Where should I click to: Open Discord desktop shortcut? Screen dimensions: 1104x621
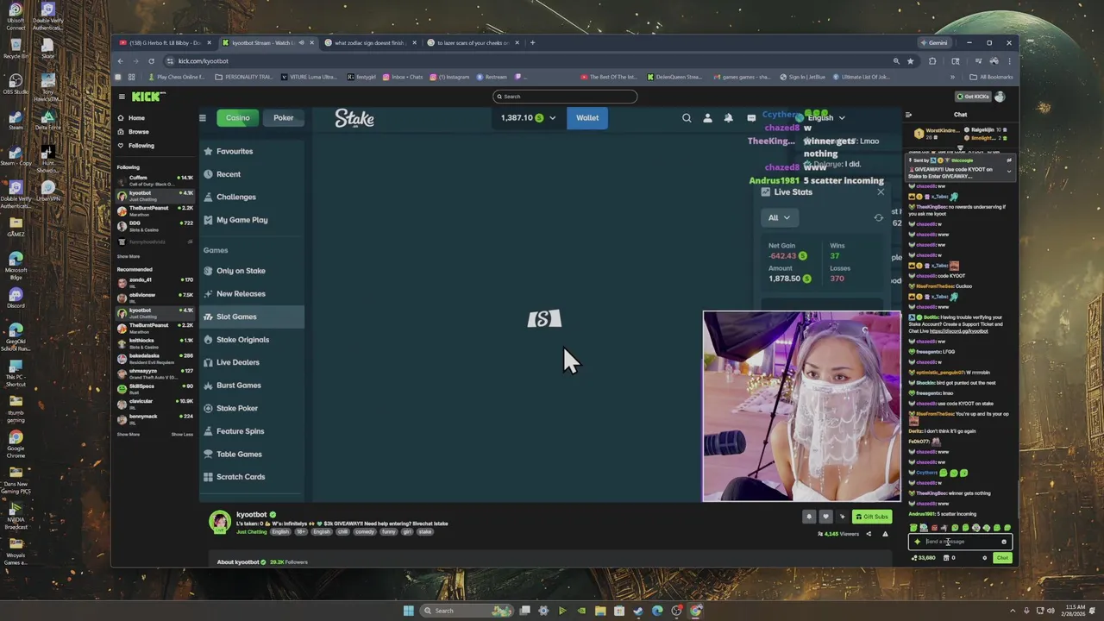coord(16,298)
